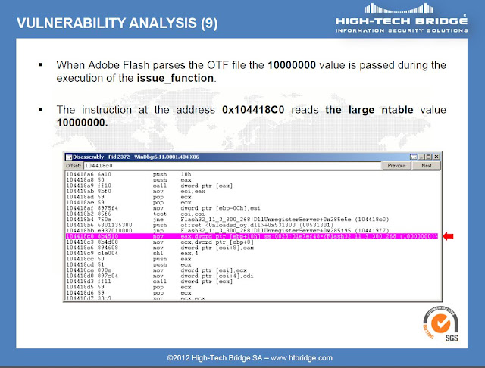The height and width of the screenshot is (368, 485).
Task: Click the Disassembly - Pid 2372 window title
Action: pyautogui.click(x=136, y=157)
